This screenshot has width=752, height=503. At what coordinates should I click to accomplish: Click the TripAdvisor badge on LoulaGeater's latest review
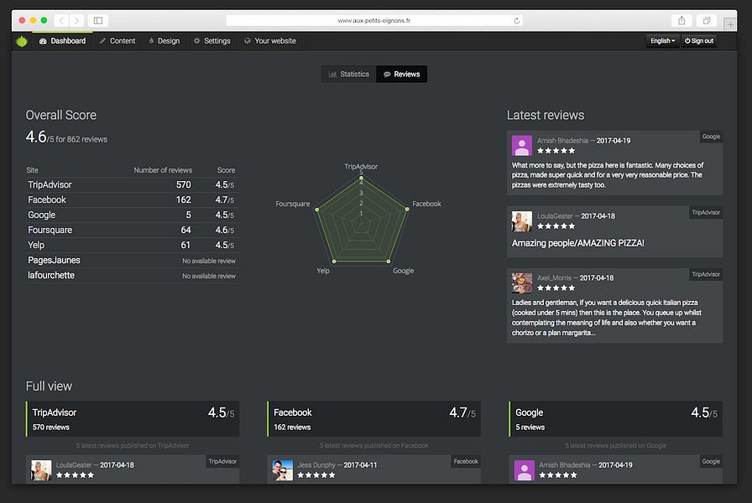coord(706,212)
